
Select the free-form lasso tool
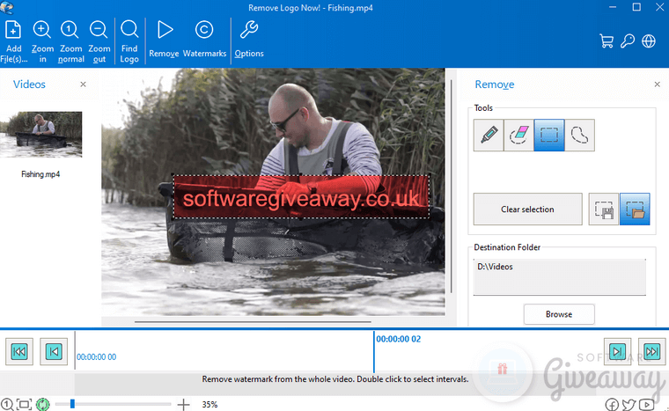pos(579,136)
